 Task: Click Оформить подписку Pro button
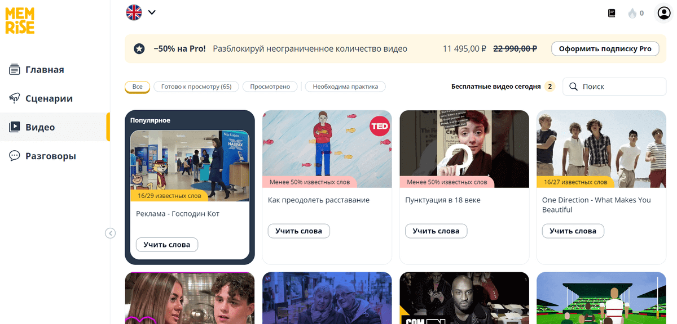click(605, 49)
